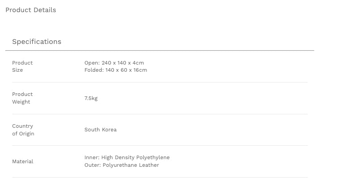
Task: Click the Material row label
Action: click(x=23, y=161)
